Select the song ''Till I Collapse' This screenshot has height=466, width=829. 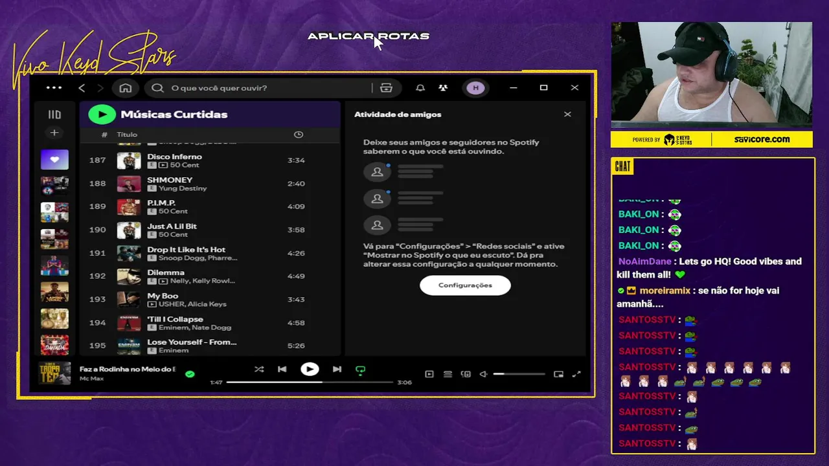(175, 319)
